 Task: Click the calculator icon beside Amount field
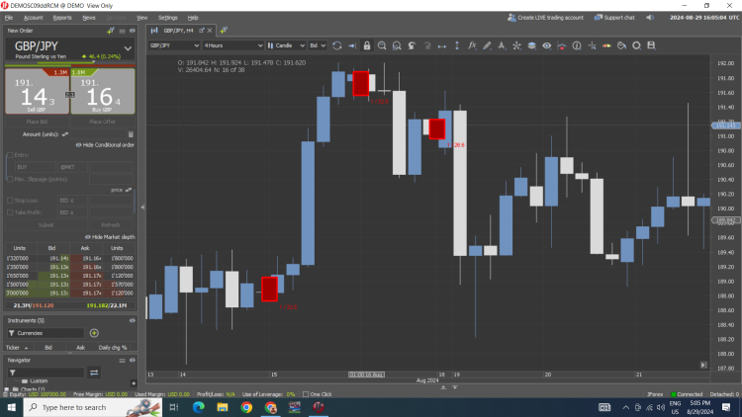(x=131, y=134)
